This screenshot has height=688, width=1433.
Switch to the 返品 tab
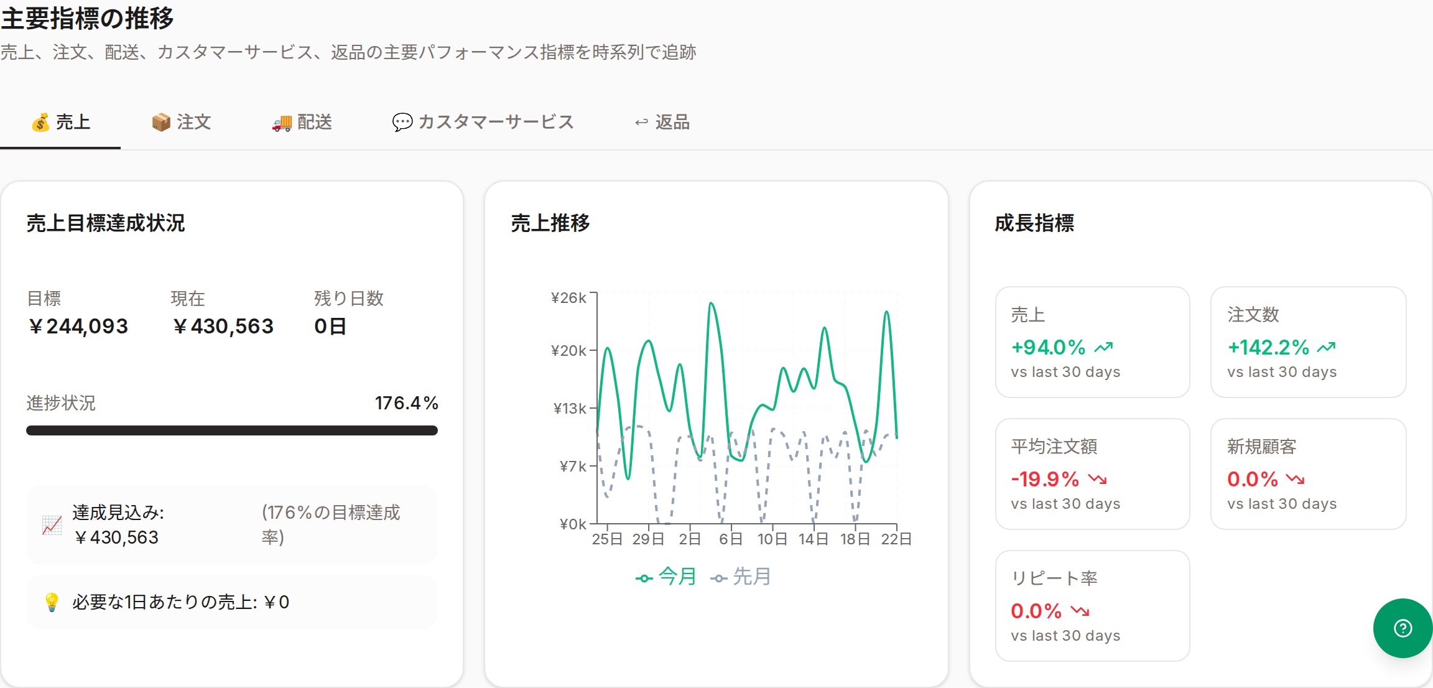click(x=662, y=122)
